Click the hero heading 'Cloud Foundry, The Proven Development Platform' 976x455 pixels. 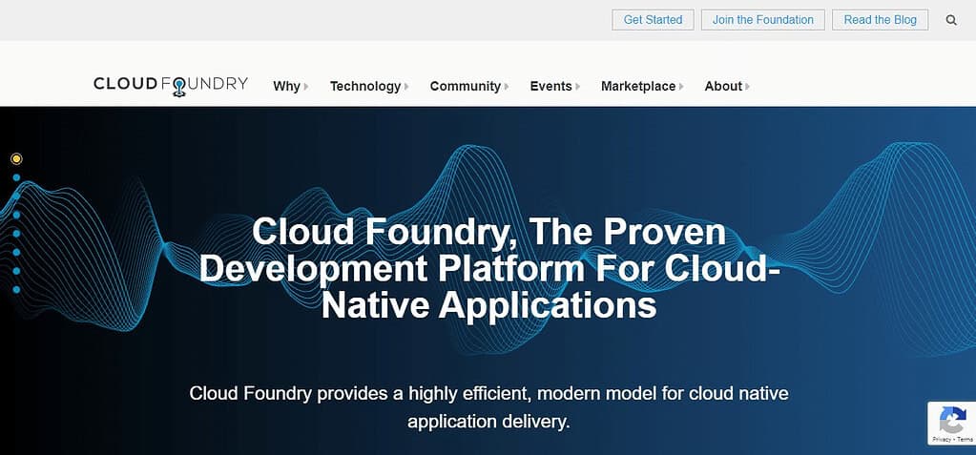(489, 269)
